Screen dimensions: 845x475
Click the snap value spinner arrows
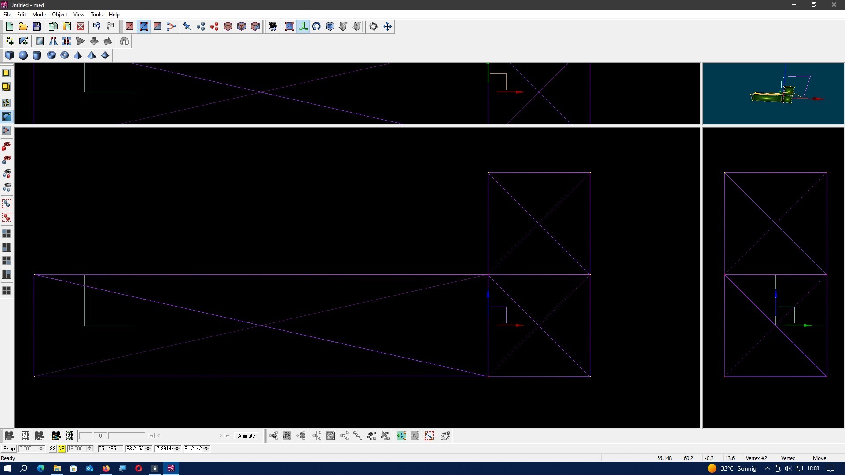[41, 449]
